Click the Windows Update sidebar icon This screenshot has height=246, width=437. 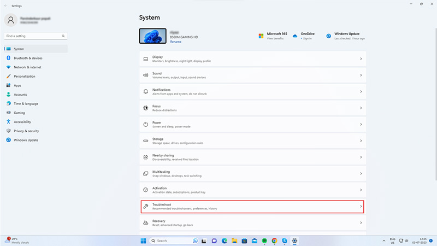coord(9,140)
